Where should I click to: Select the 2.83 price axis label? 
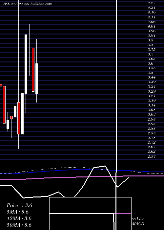tap(152, 133)
